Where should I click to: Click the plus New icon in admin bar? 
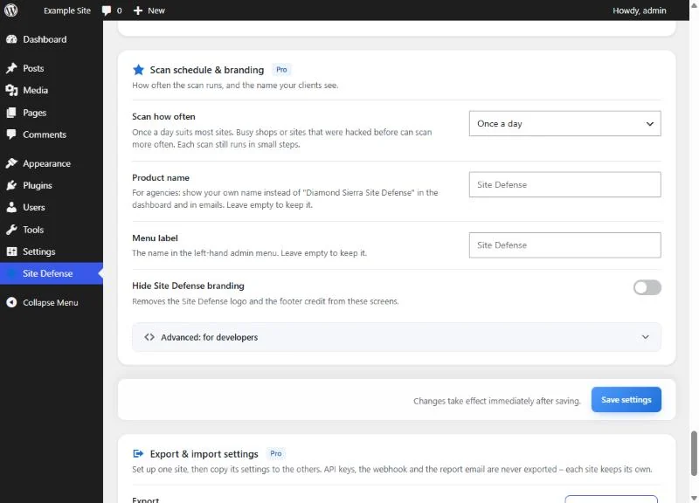click(x=138, y=10)
